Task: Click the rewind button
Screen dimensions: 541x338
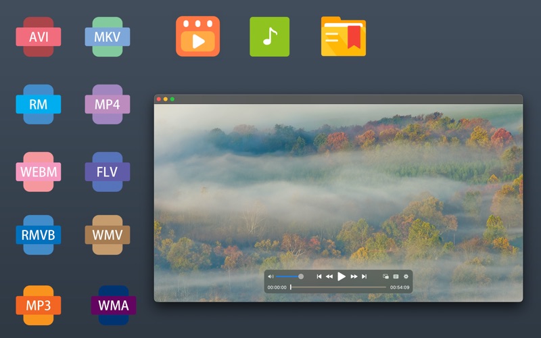Action: pyautogui.click(x=329, y=276)
